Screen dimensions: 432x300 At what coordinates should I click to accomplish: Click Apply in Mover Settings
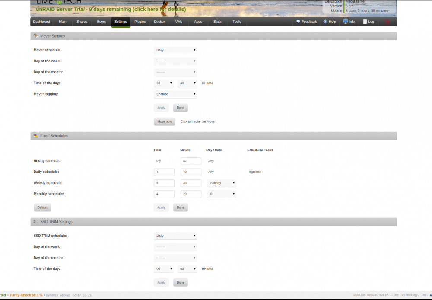[x=161, y=108]
